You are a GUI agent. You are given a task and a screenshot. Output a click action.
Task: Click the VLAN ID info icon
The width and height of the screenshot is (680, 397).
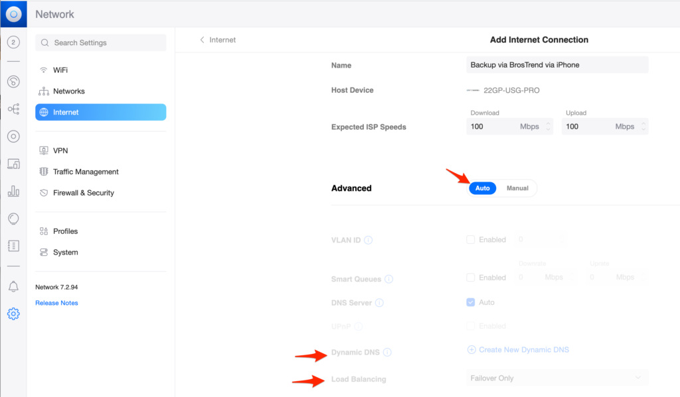(x=368, y=240)
